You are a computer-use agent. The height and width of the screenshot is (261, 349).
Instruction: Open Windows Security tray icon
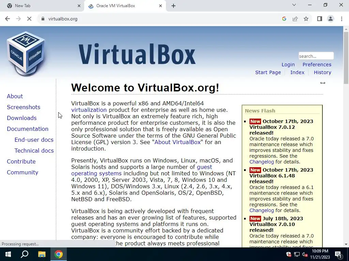(x=289, y=254)
